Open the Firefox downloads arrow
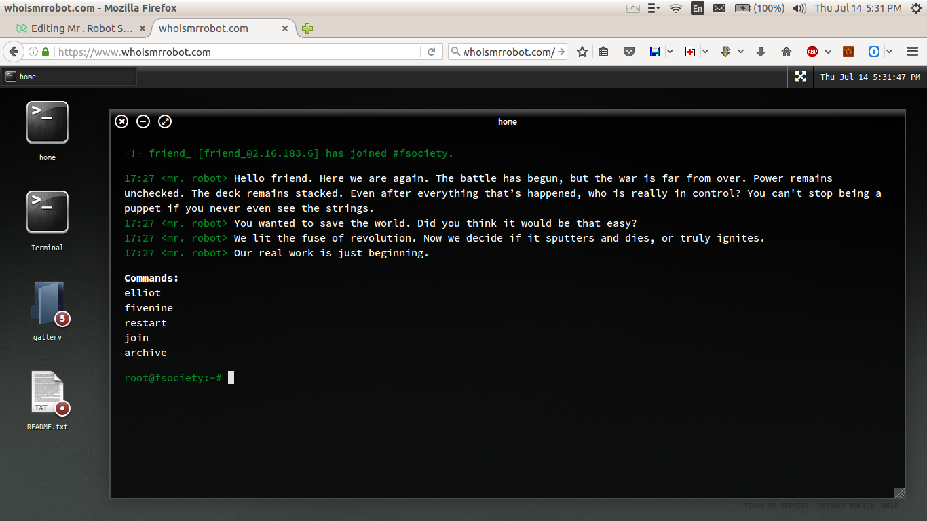 point(761,52)
